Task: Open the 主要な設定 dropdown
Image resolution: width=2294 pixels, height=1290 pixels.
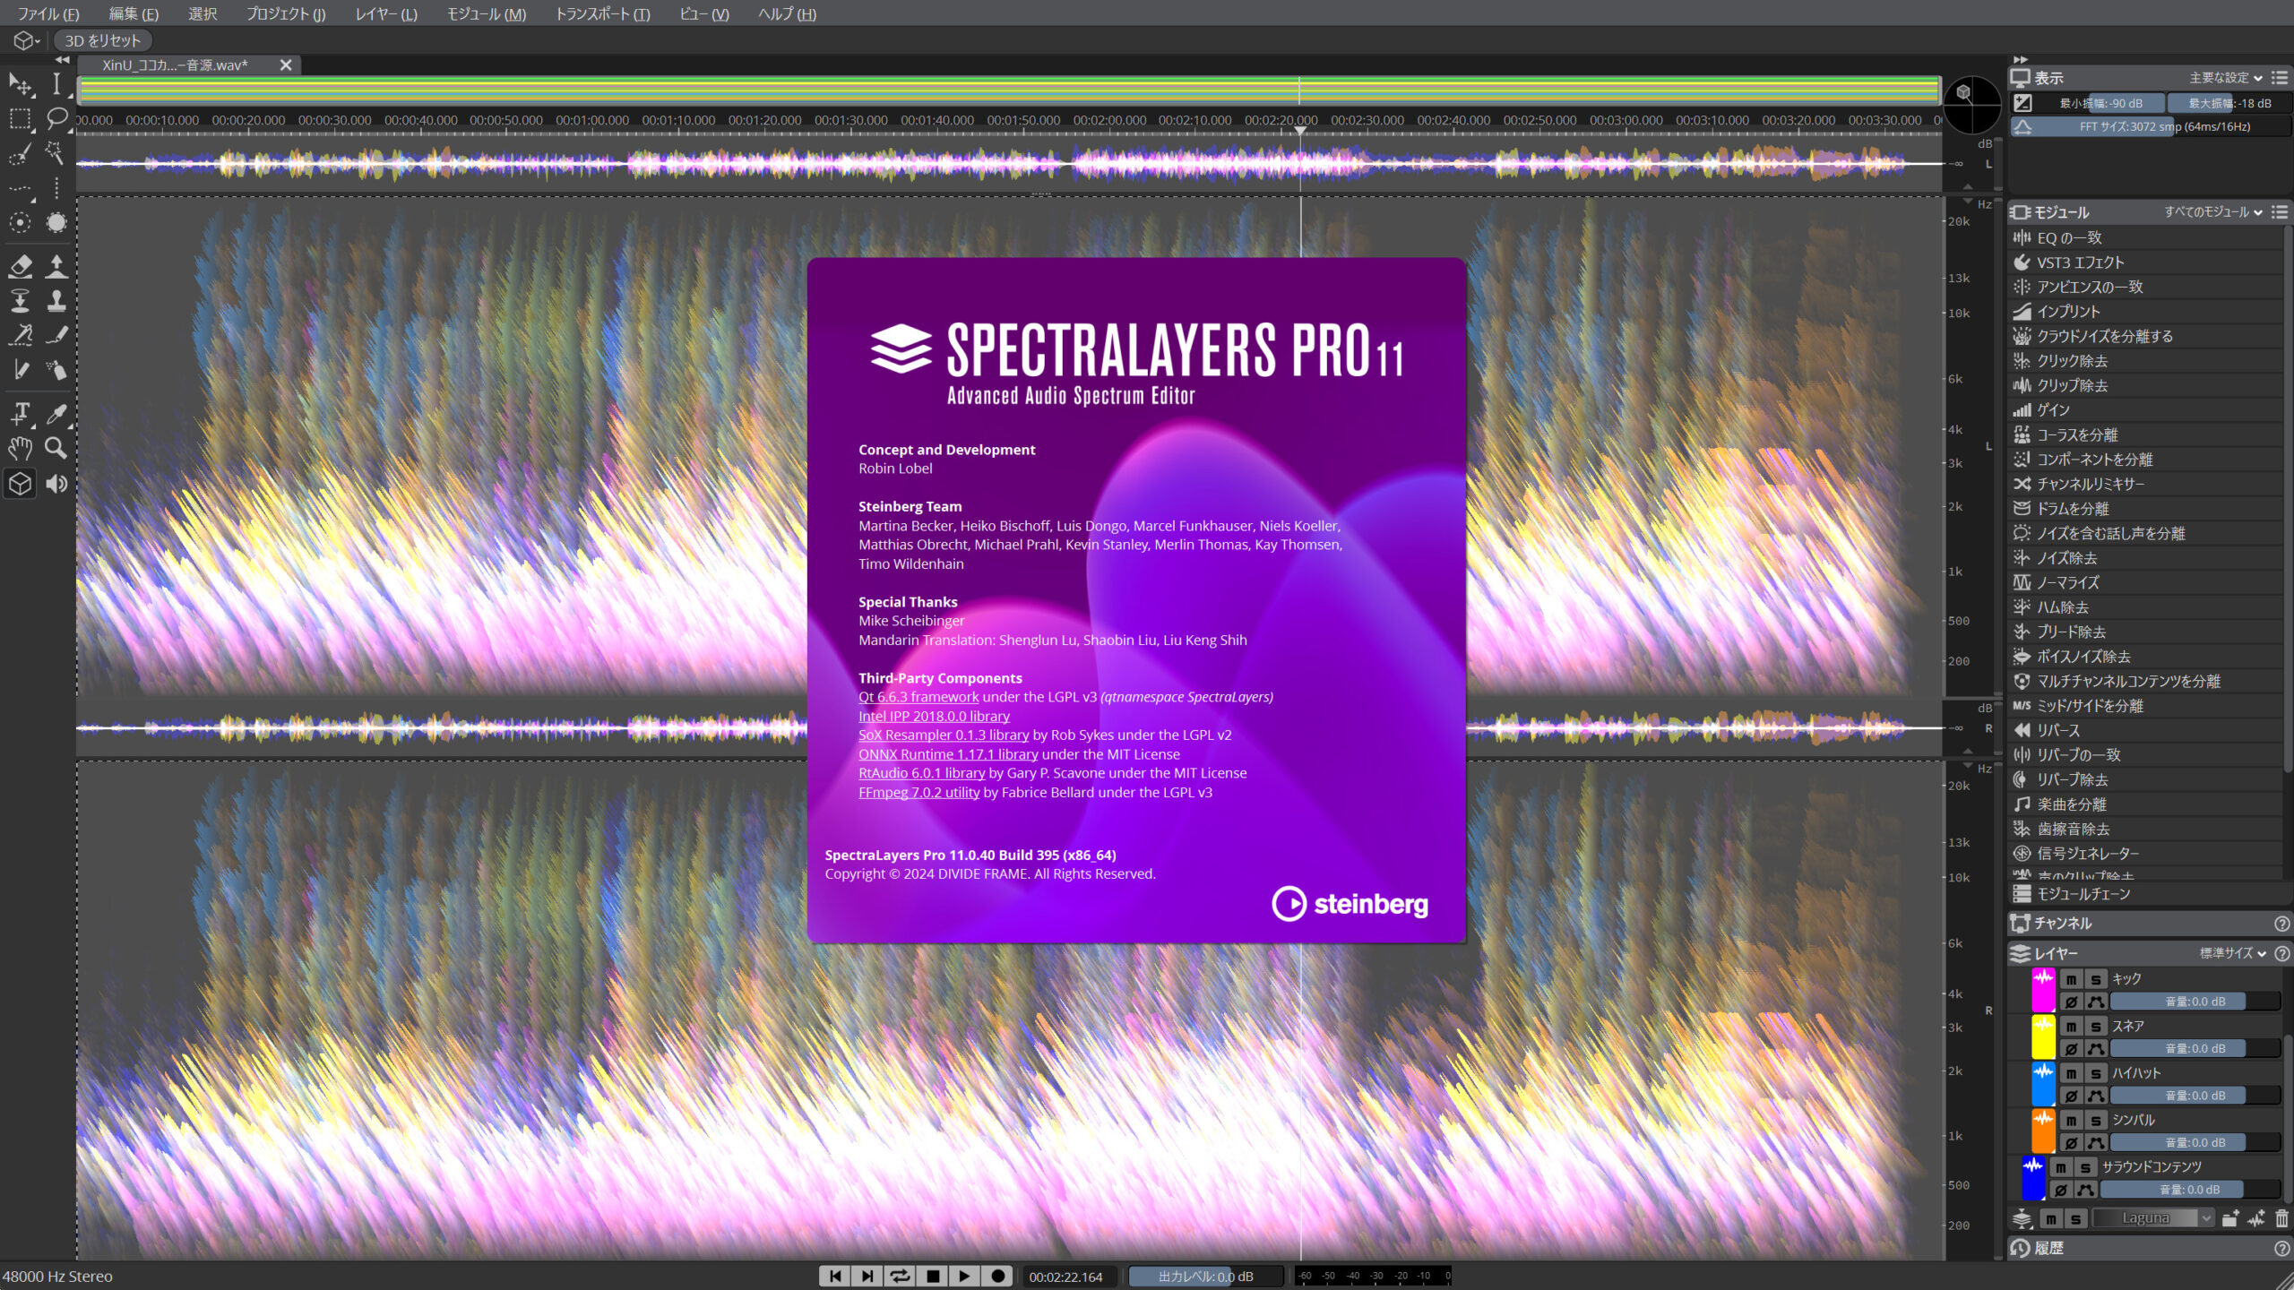Action: (2226, 78)
